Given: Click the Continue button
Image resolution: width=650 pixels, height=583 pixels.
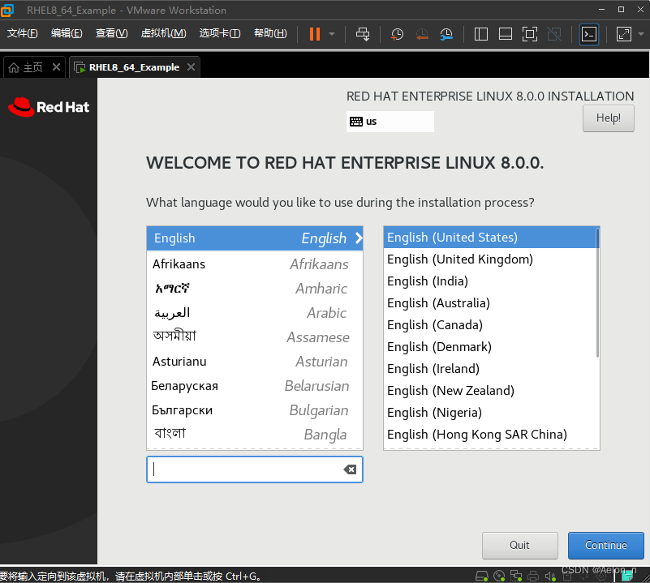Looking at the screenshot, I should coord(605,545).
